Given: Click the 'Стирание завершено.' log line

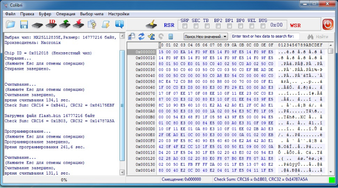Looking at the screenshot, I should coord(27,69).
